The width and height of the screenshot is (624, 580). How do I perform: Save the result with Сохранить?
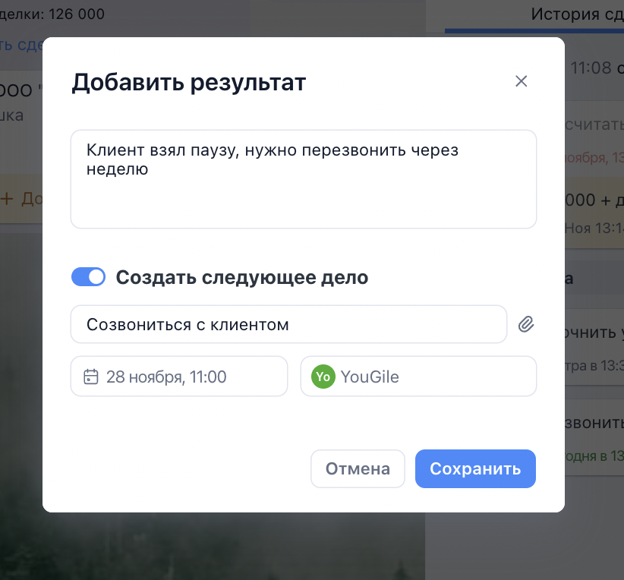point(475,469)
